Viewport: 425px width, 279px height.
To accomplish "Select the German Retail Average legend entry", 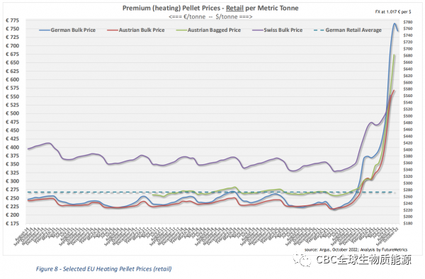I will [x=348, y=30].
